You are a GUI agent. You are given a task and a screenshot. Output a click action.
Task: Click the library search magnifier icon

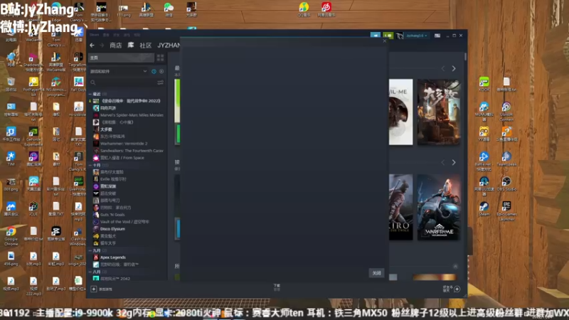pos(93,82)
